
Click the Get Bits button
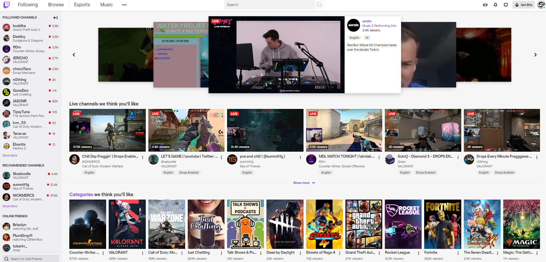tap(524, 5)
